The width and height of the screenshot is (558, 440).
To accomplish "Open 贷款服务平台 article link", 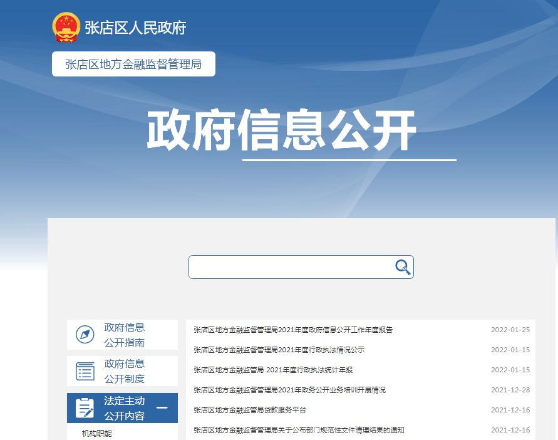I will [250, 410].
